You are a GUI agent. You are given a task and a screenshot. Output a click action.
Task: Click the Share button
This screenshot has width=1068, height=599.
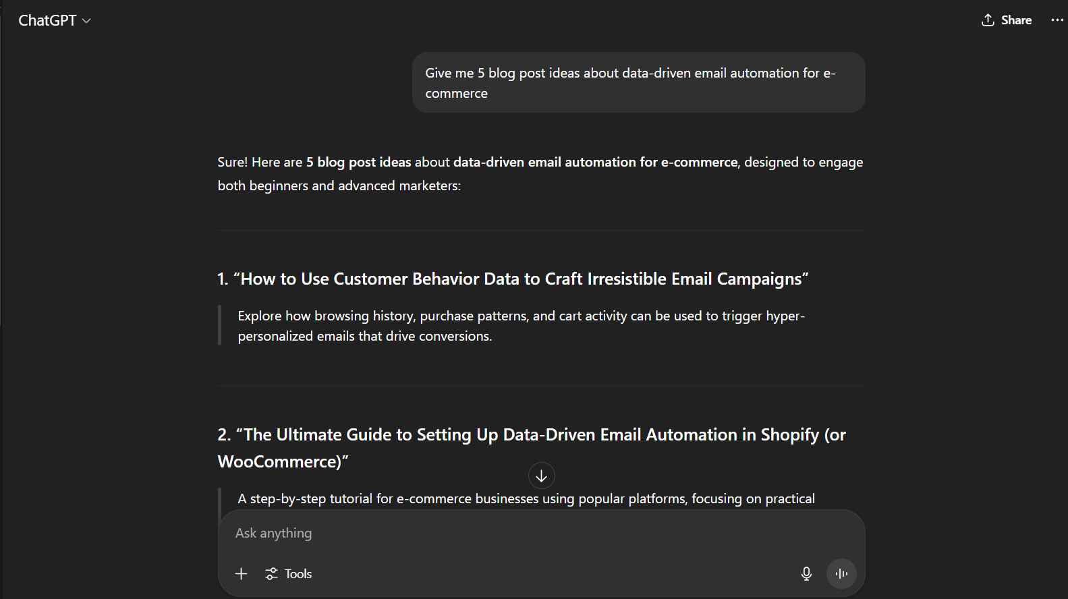coord(1006,20)
